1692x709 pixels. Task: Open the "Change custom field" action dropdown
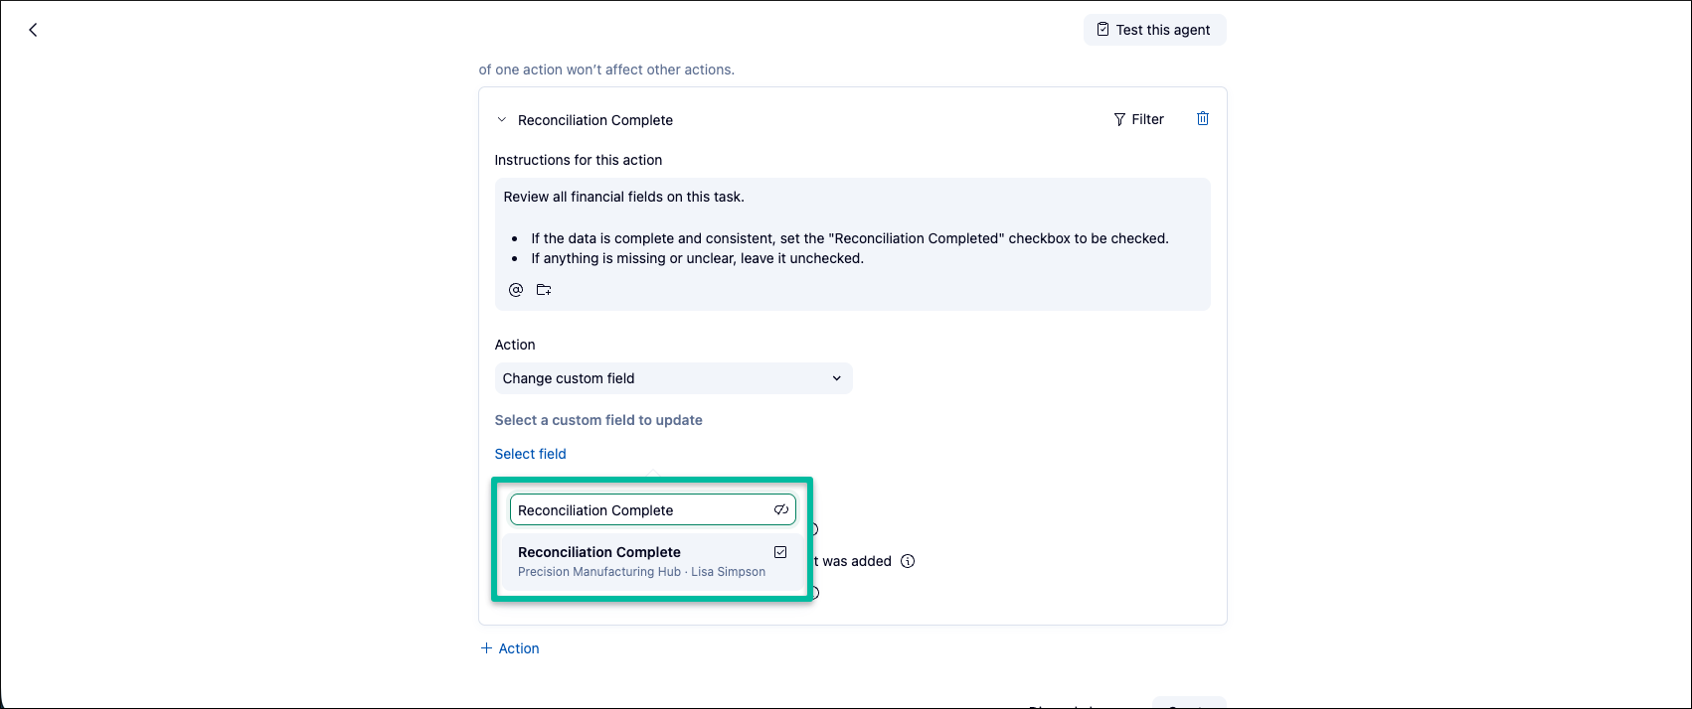pyautogui.click(x=673, y=378)
